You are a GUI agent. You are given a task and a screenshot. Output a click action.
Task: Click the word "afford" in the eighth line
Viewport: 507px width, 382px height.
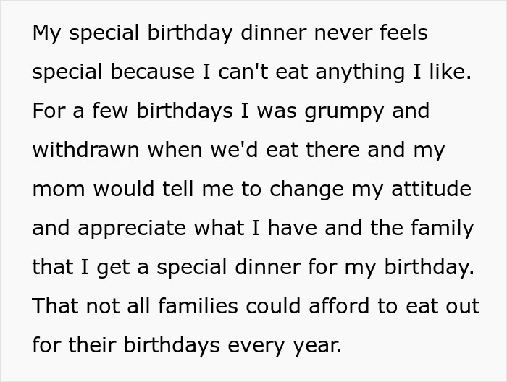click(339, 306)
